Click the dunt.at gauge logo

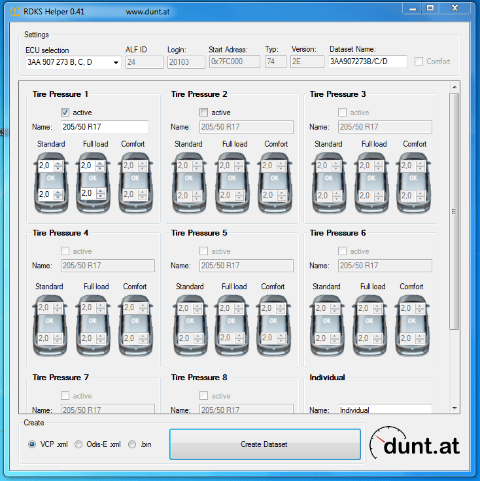(415, 443)
